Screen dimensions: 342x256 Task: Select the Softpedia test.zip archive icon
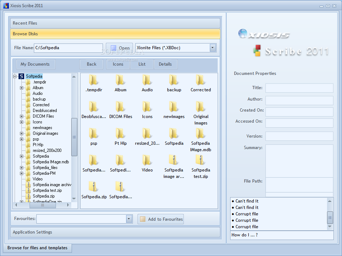click(201, 160)
